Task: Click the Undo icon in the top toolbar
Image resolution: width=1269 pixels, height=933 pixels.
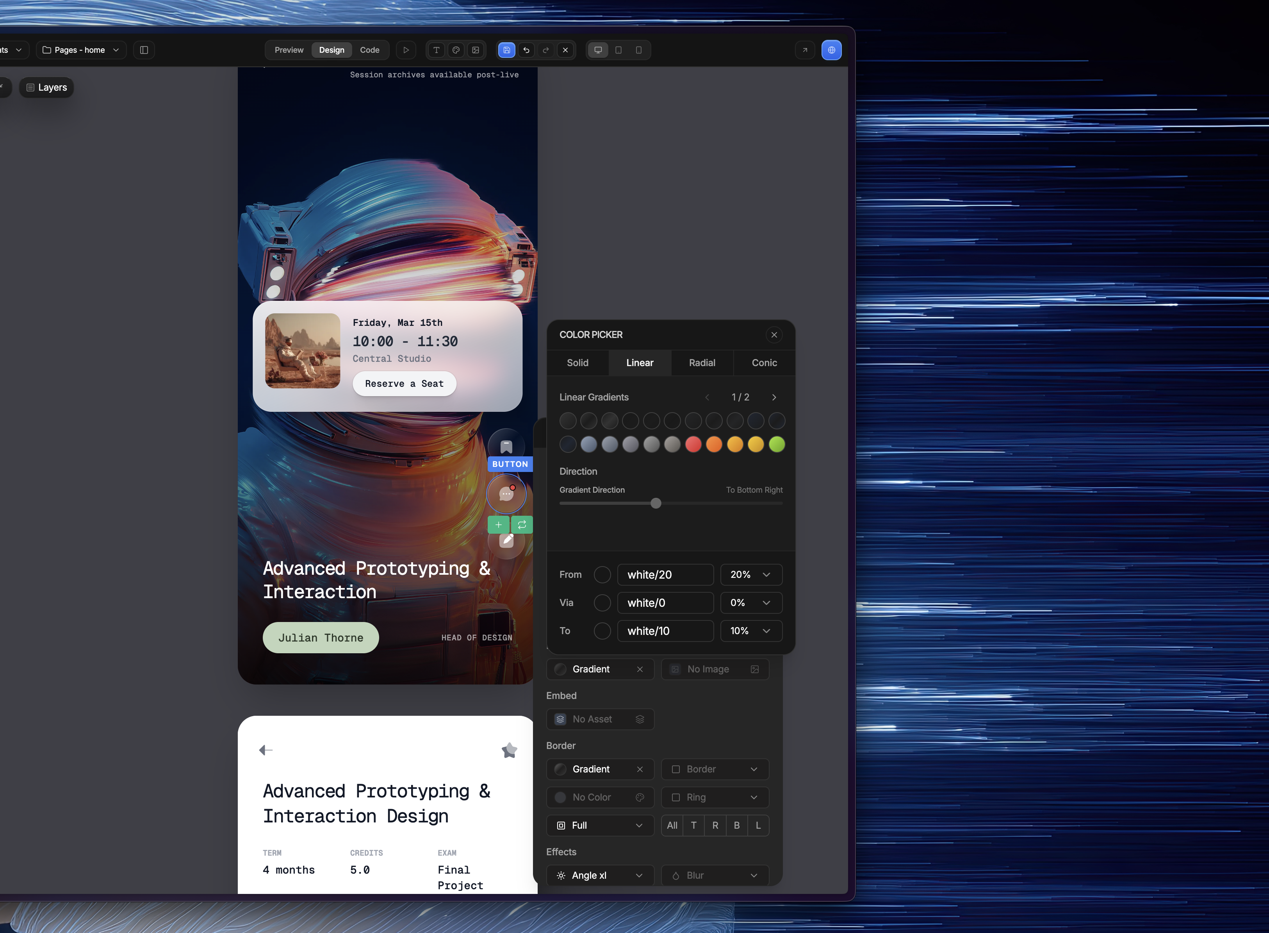Action: (526, 50)
